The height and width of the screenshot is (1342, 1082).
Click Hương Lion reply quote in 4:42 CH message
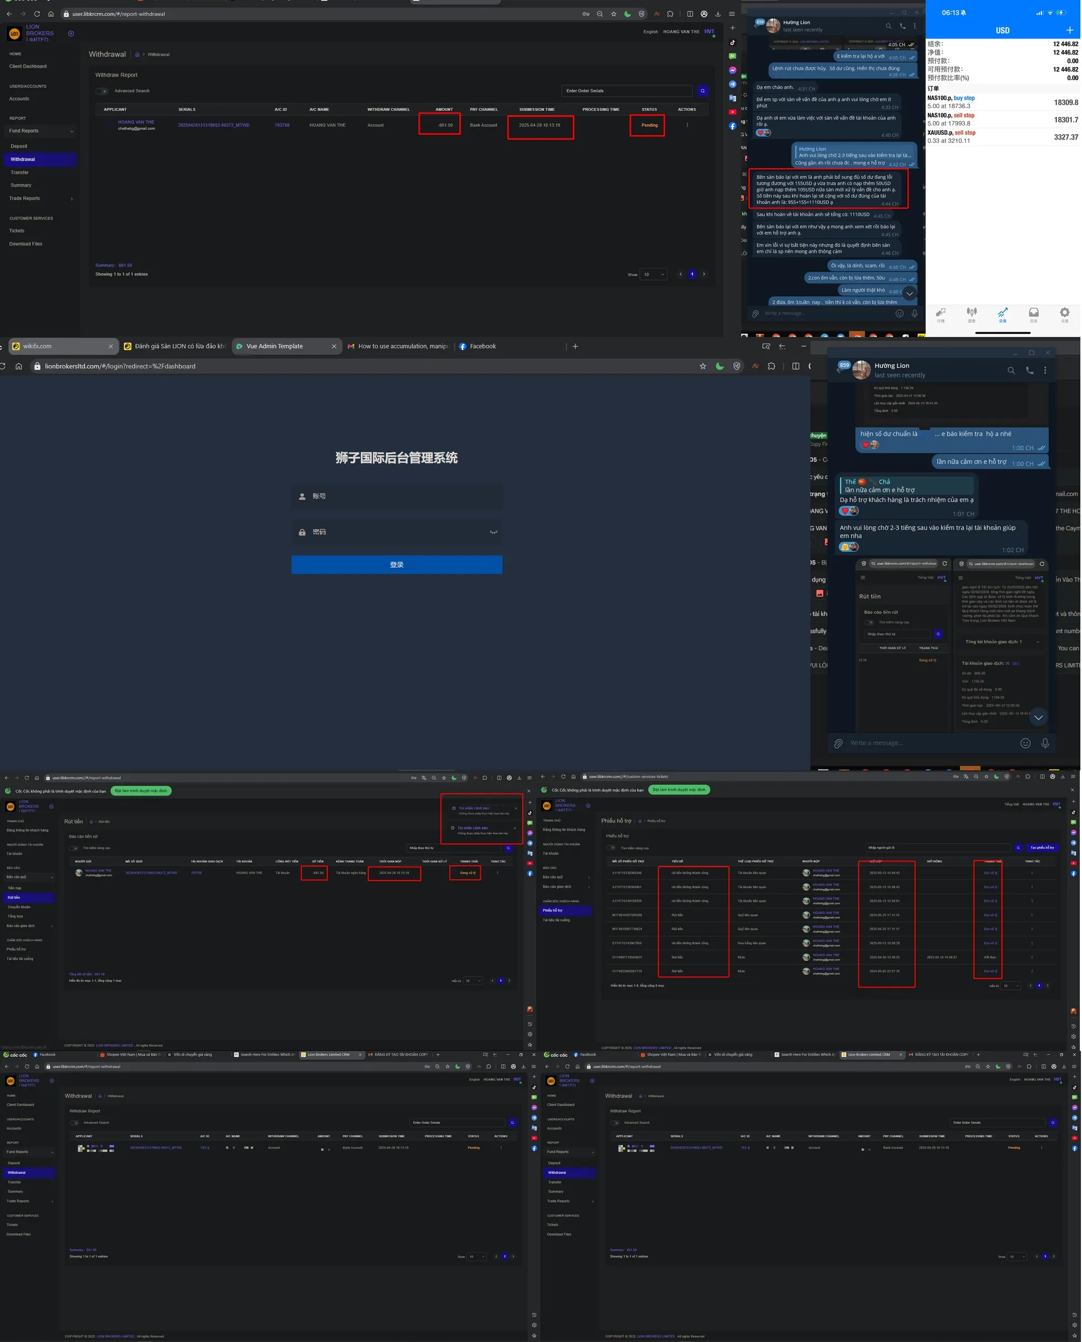(854, 152)
